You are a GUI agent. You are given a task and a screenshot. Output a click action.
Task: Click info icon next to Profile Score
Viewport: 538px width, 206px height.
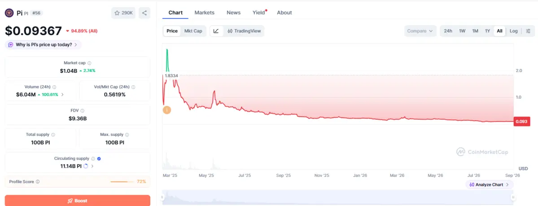38,182
